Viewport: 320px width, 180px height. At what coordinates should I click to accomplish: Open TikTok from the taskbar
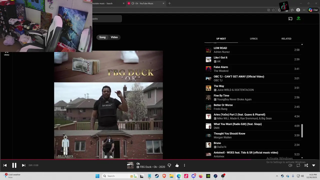[x=186, y=176]
